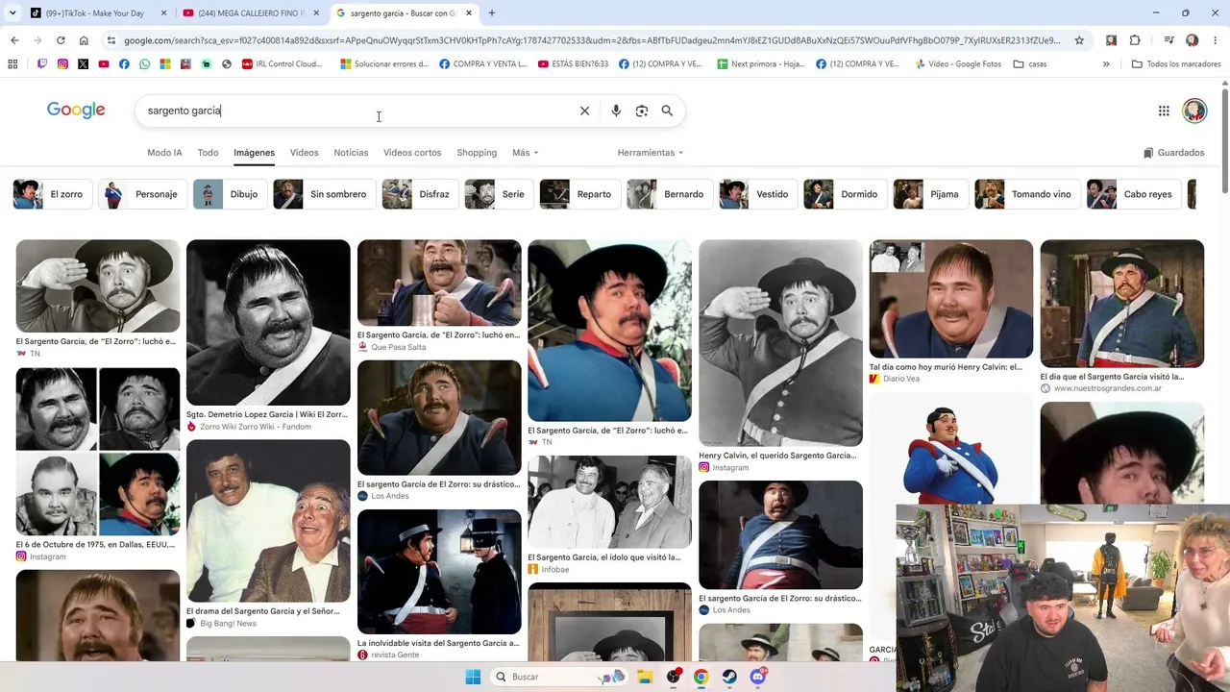Show more bookmarks with the chevron
This screenshot has width=1230, height=692.
pyautogui.click(x=1106, y=64)
